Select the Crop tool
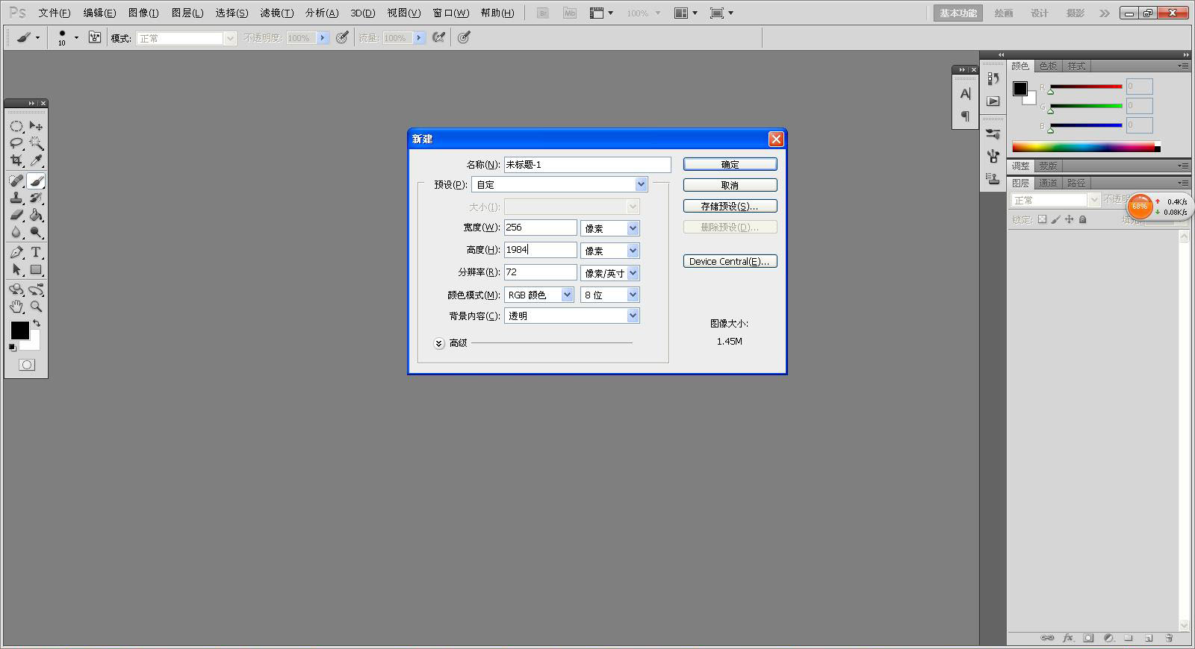 [x=16, y=160]
